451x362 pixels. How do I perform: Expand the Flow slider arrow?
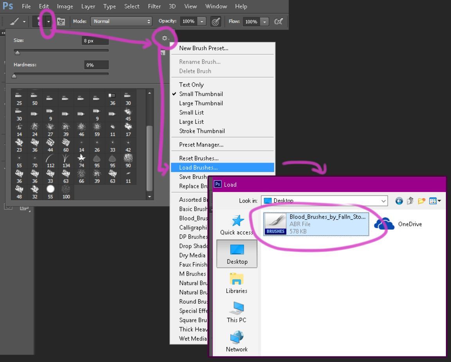264,22
